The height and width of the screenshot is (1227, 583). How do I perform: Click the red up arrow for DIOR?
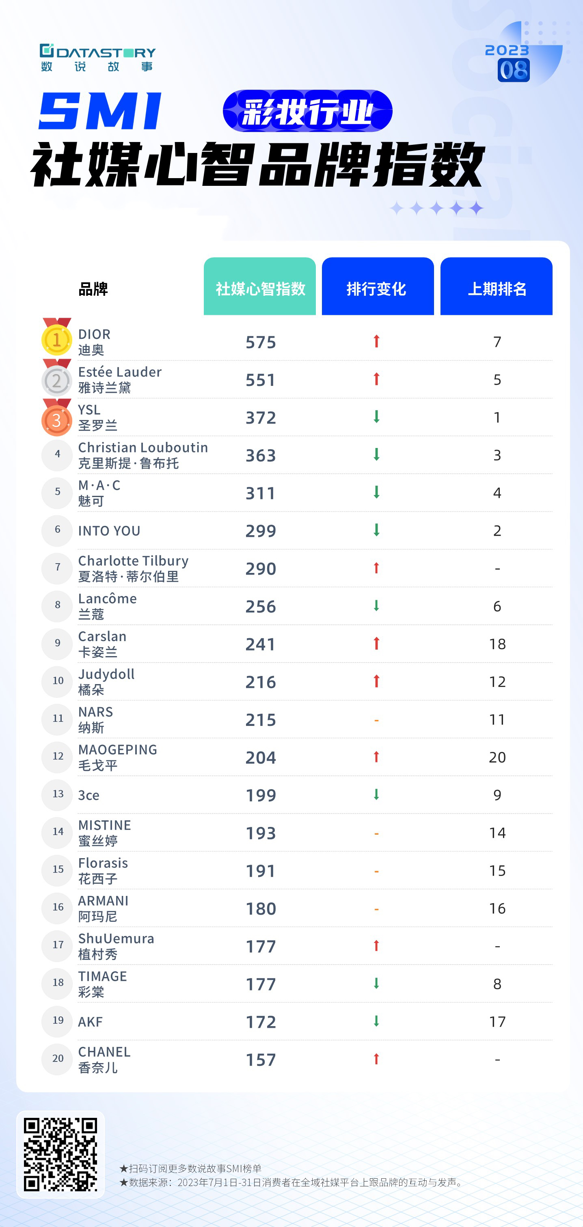[376, 341]
